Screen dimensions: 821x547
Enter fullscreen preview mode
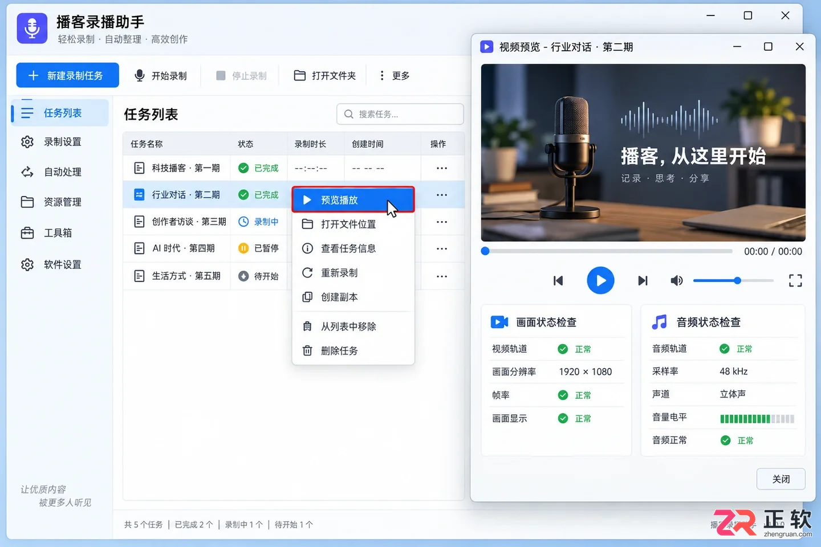click(795, 280)
